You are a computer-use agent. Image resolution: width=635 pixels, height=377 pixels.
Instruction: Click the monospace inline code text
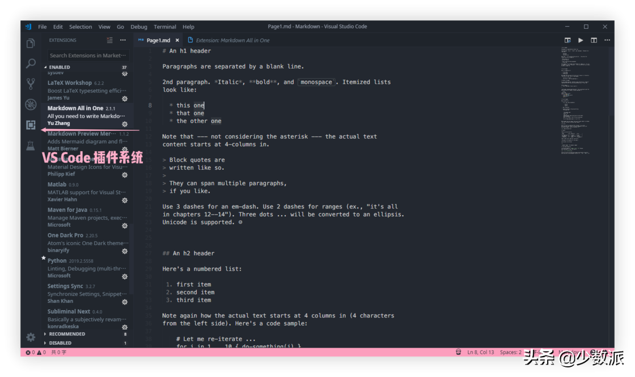[316, 82]
